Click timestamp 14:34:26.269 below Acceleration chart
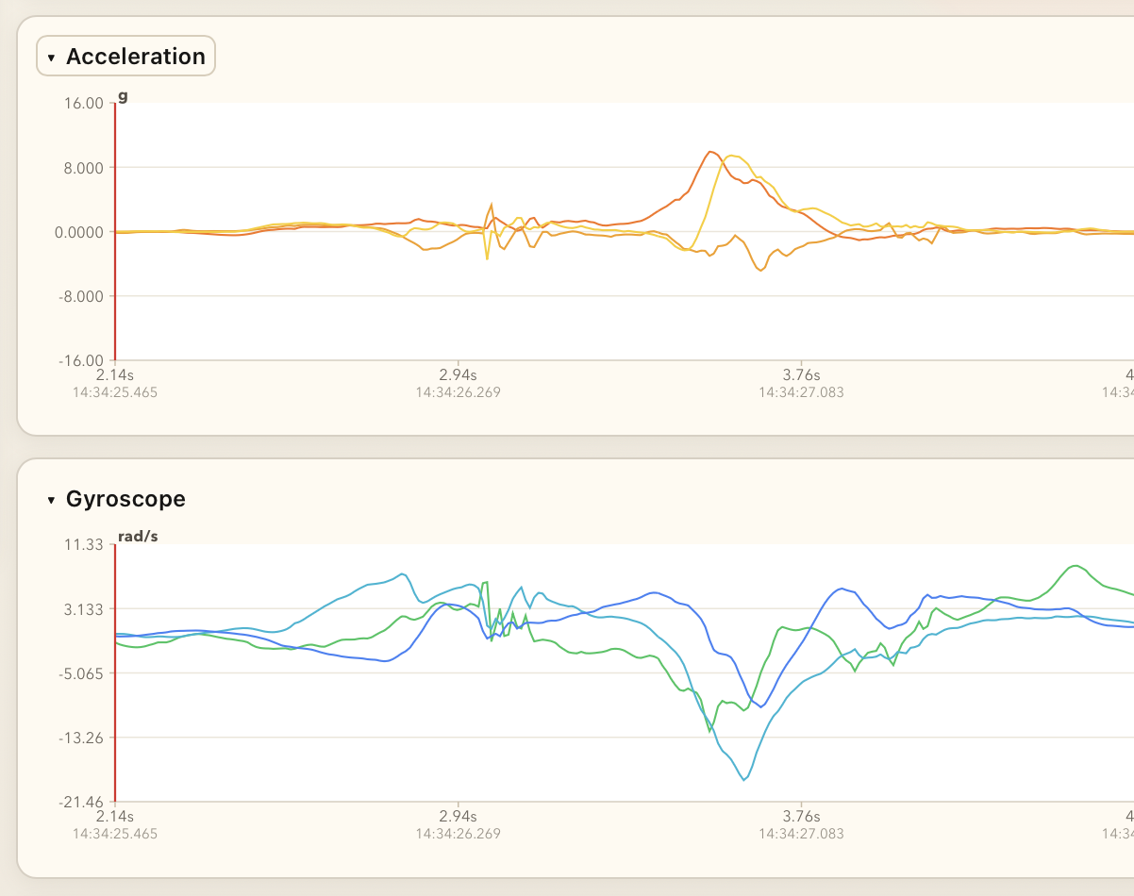The image size is (1134, 896). point(458,392)
